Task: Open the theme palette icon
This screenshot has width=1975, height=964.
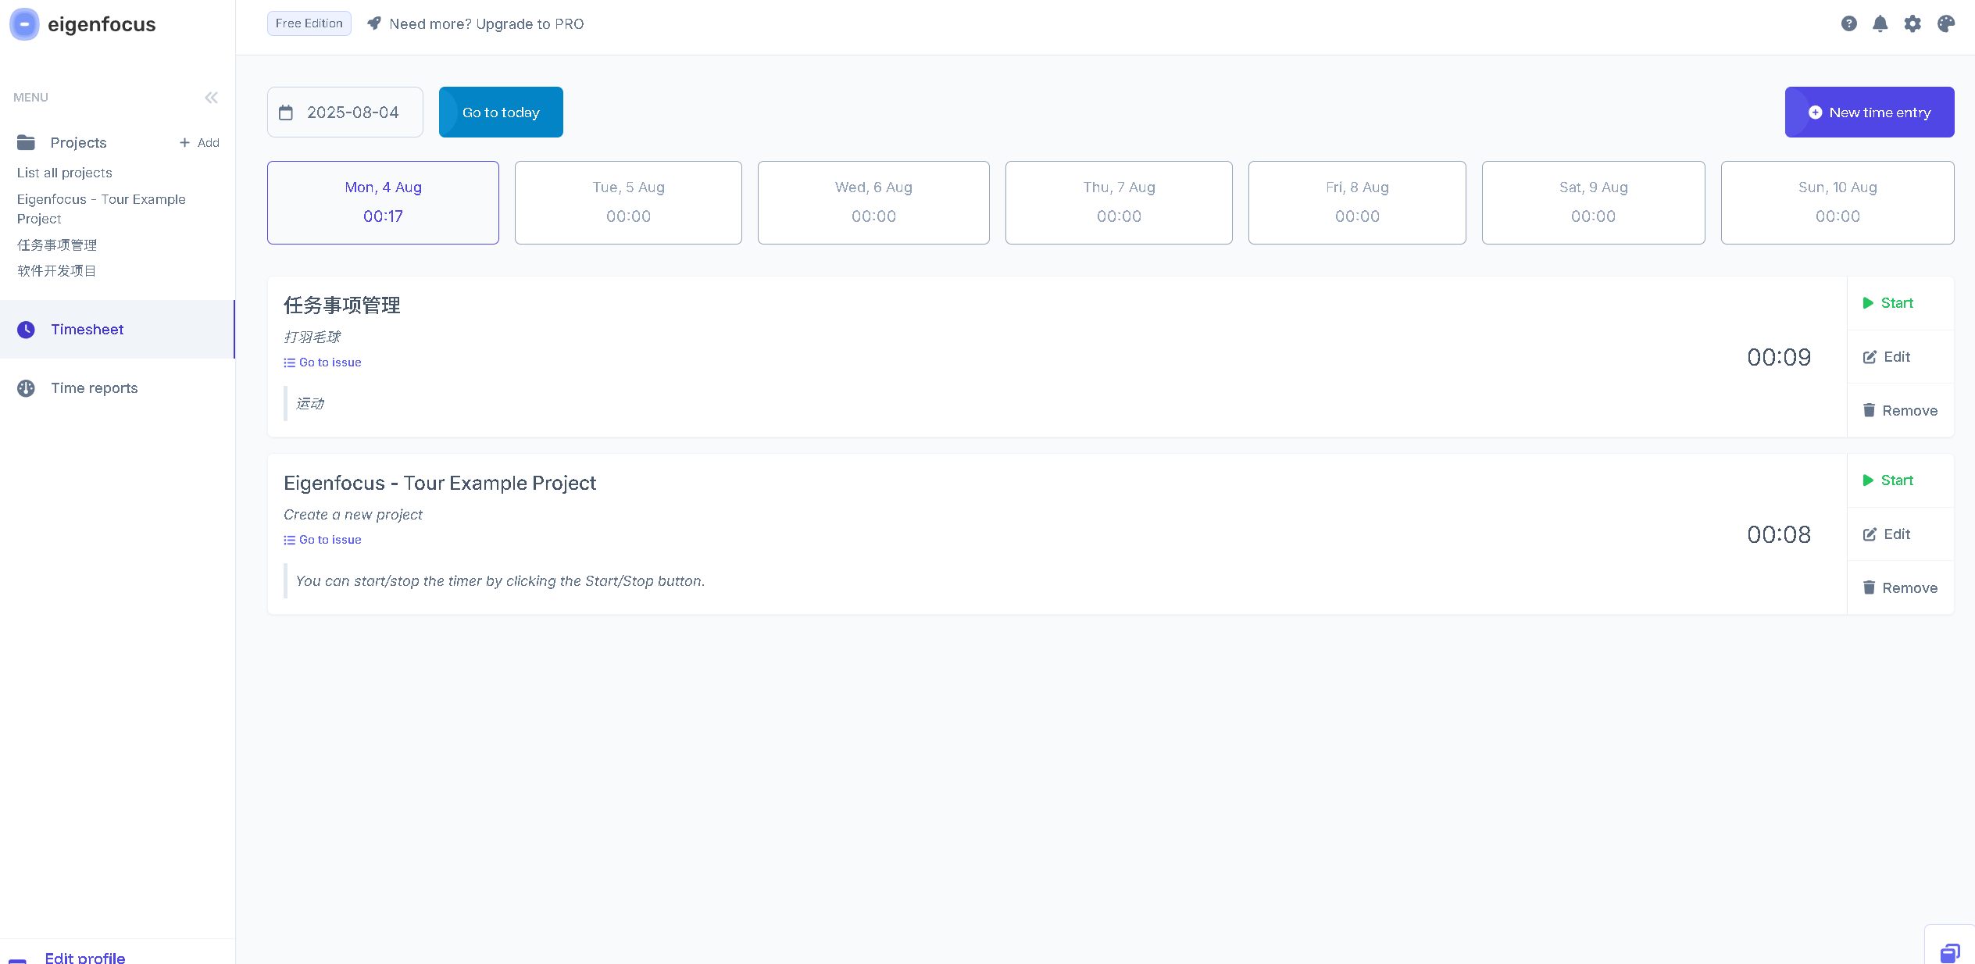Action: click(x=1946, y=23)
